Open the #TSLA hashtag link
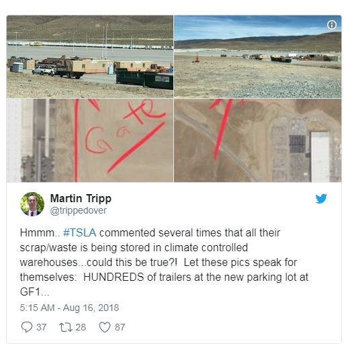Viewport: 346px width, 354px height. pos(79,232)
